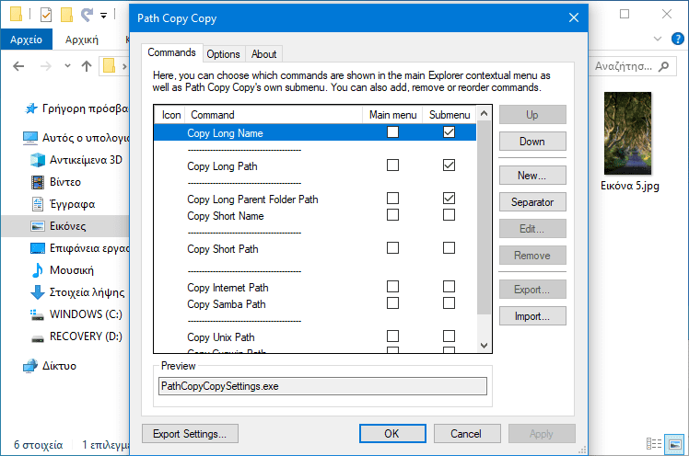This screenshot has width=689, height=456.
Task: Select the Copy Unix Path row
Action: 221,337
